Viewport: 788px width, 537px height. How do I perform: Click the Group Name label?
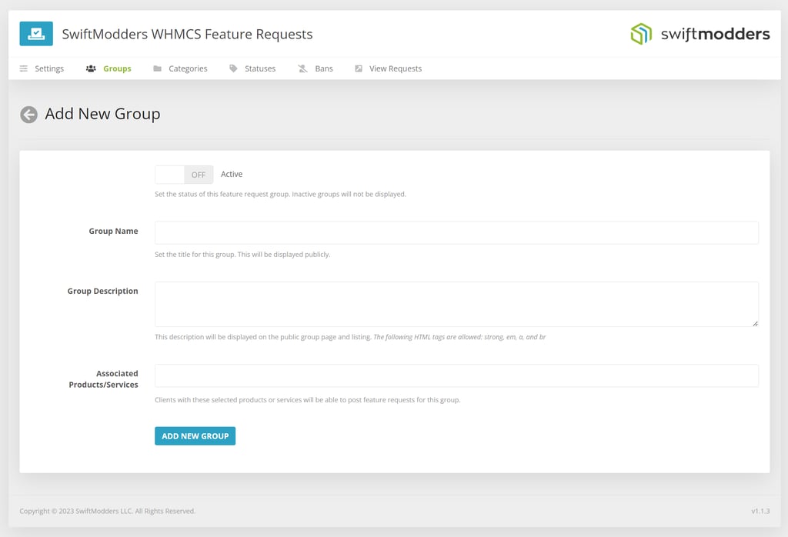tap(114, 231)
